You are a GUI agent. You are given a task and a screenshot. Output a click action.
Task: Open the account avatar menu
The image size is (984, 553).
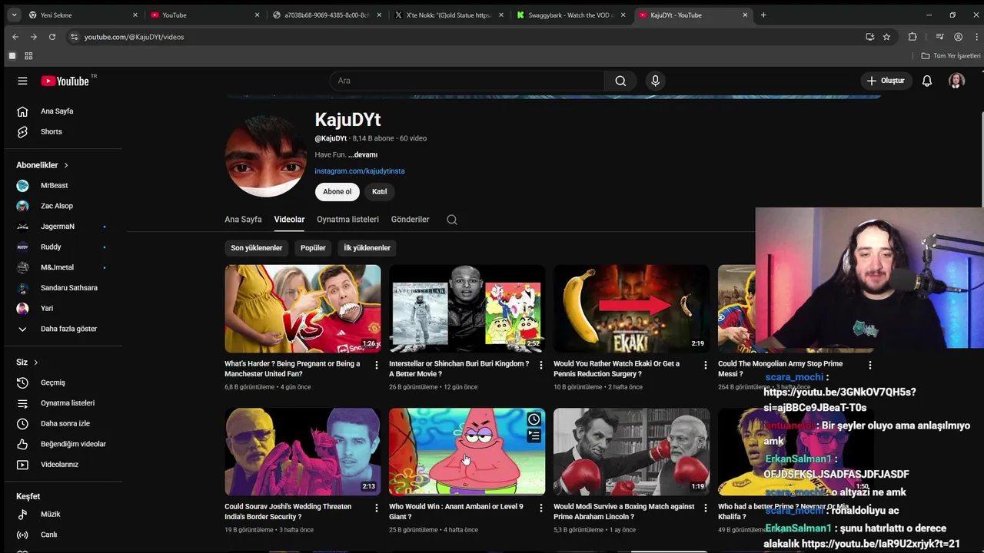click(x=956, y=81)
